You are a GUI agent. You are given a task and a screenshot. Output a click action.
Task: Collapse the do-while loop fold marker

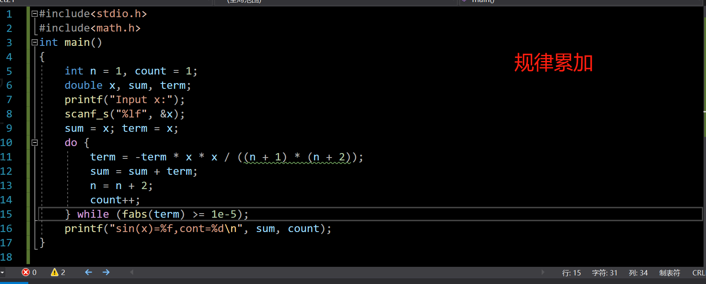tap(35, 142)
